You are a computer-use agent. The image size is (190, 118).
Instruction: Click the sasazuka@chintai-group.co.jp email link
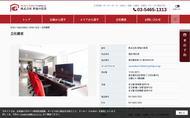pyautogui.click(x=144, y=66)
